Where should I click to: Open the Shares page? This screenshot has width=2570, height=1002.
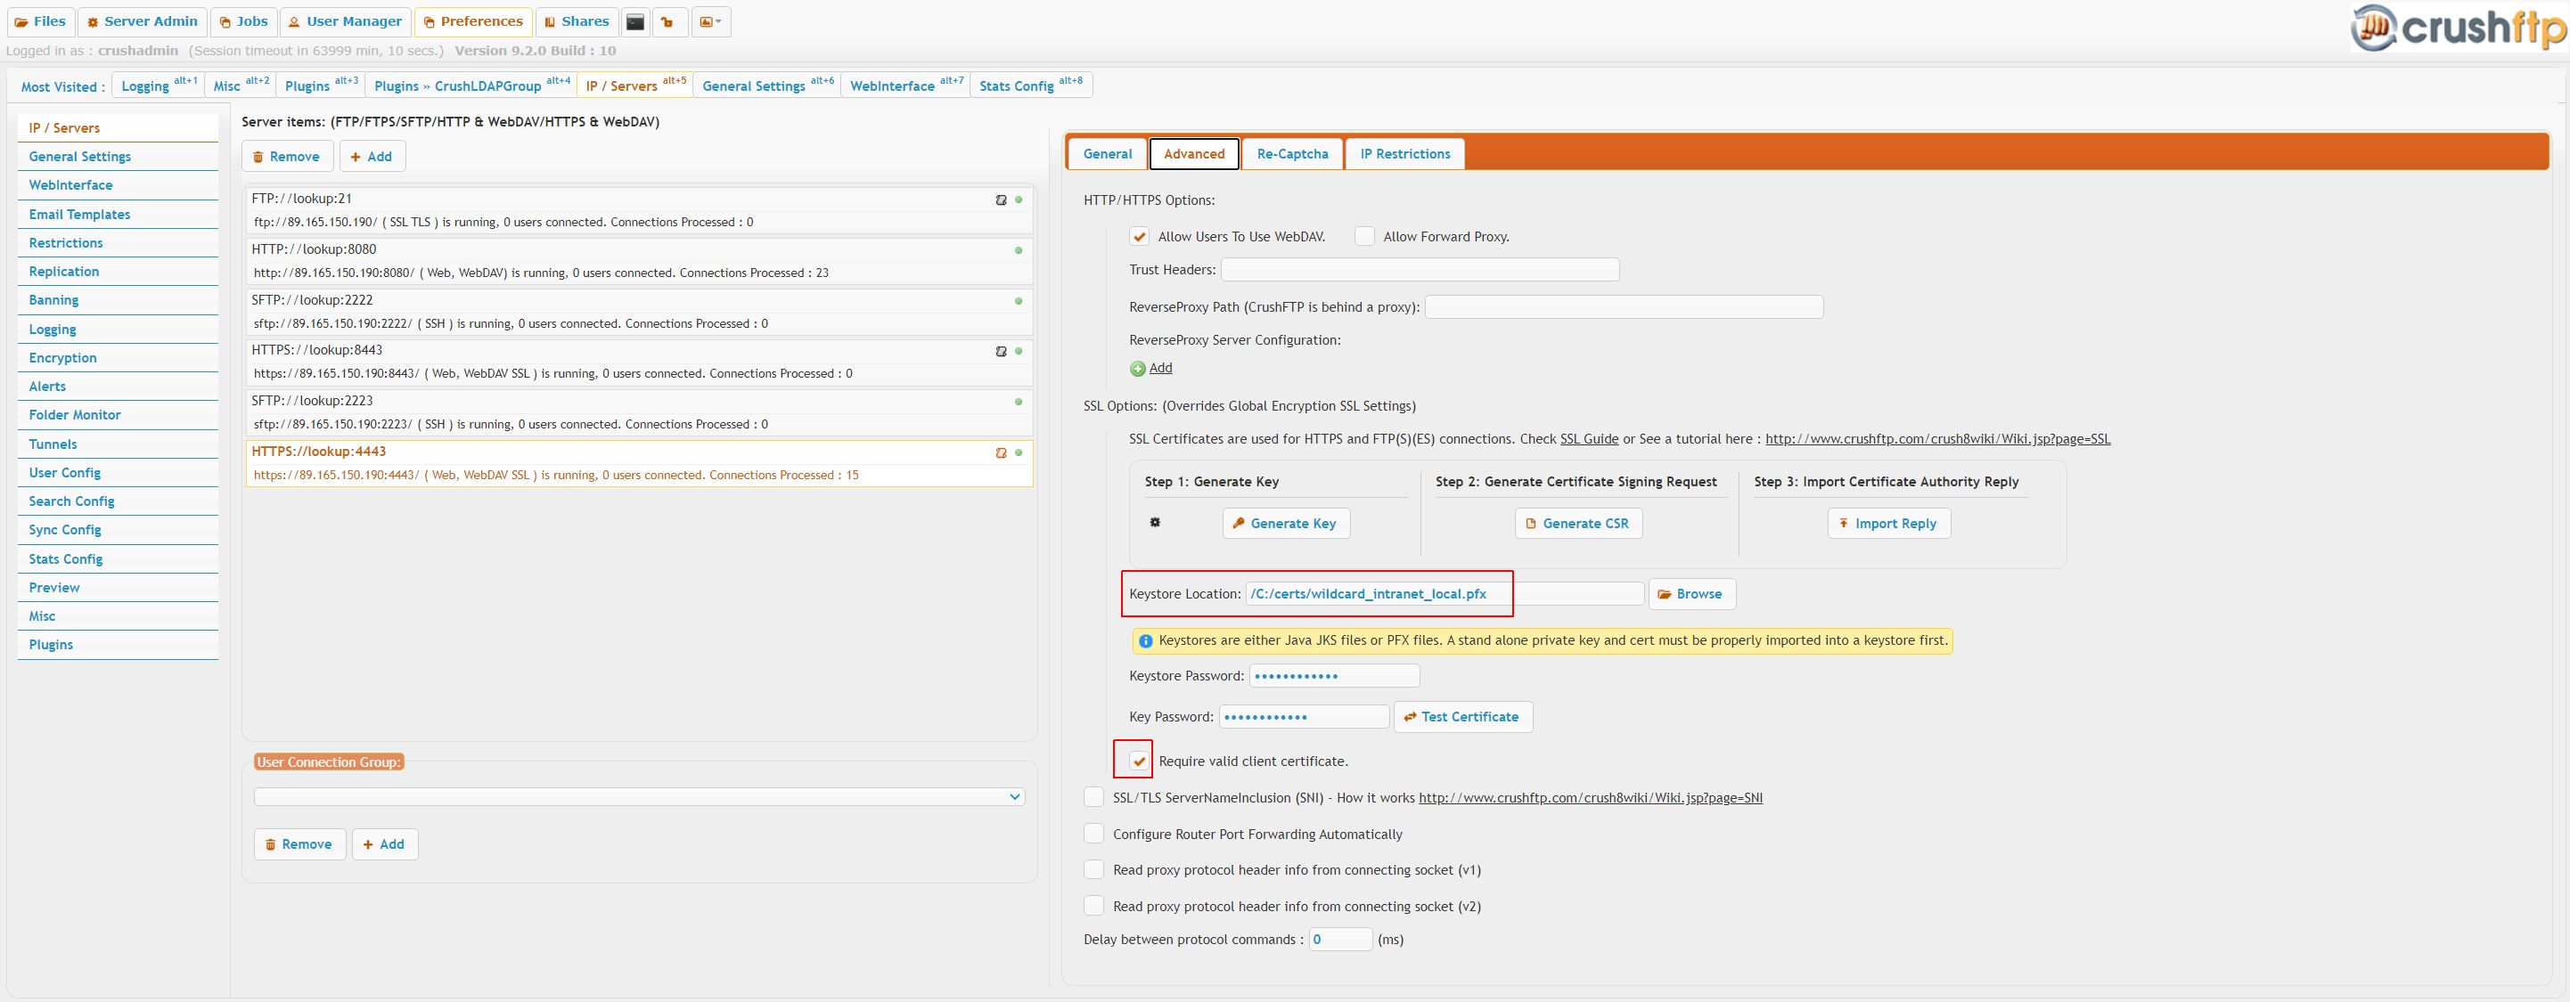pyautogui.click(x=576, y=22)
